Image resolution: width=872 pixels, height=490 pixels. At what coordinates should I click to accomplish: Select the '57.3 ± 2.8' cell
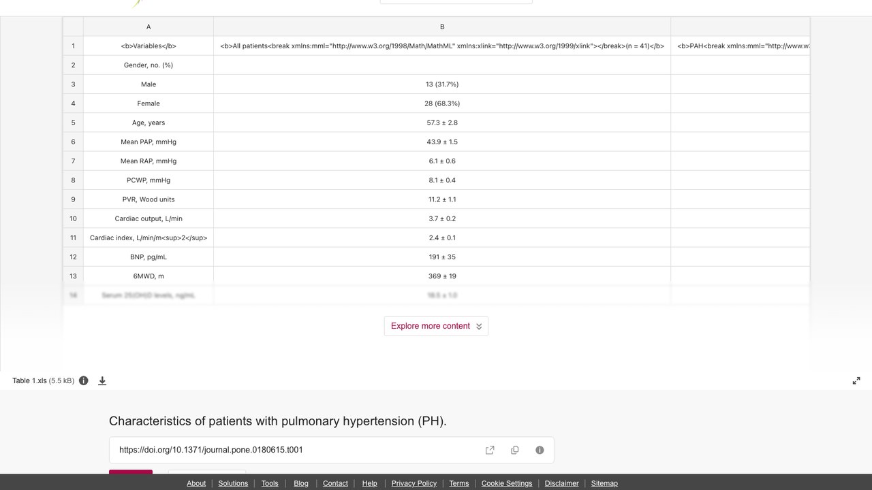(x=442, y=122)
